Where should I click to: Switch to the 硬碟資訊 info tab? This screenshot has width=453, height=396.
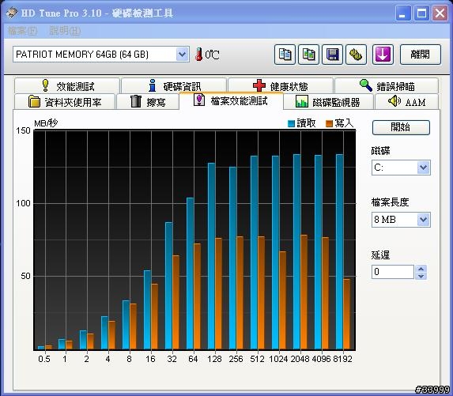tap(174, 86)
